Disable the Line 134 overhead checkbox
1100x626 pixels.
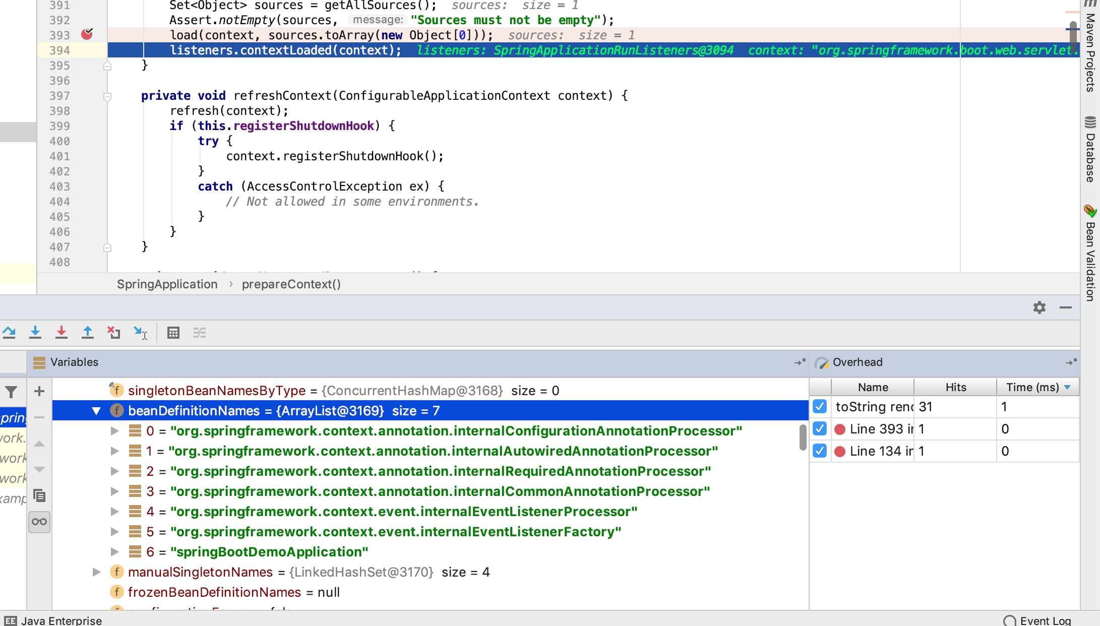pyautogui.click(x=820, y=451)
